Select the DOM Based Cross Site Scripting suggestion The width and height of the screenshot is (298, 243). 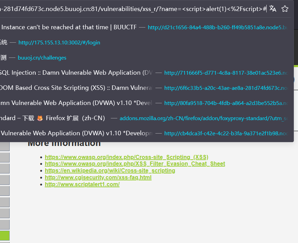145,88
